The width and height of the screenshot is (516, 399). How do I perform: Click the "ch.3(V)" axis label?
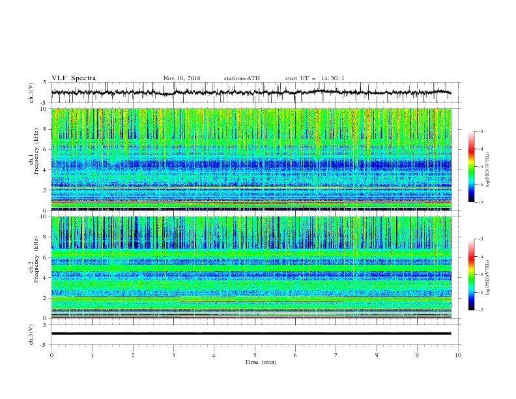click(31, 334)
